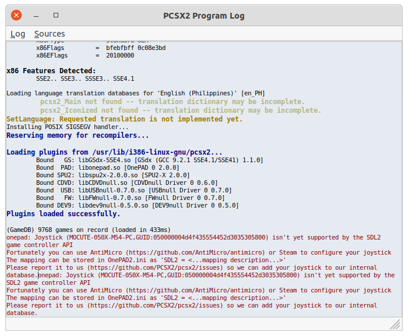Screen dimensions: 408x336
Task: Click the '(GameDB) 9768 games on record' line
Action: click(89, 230)
